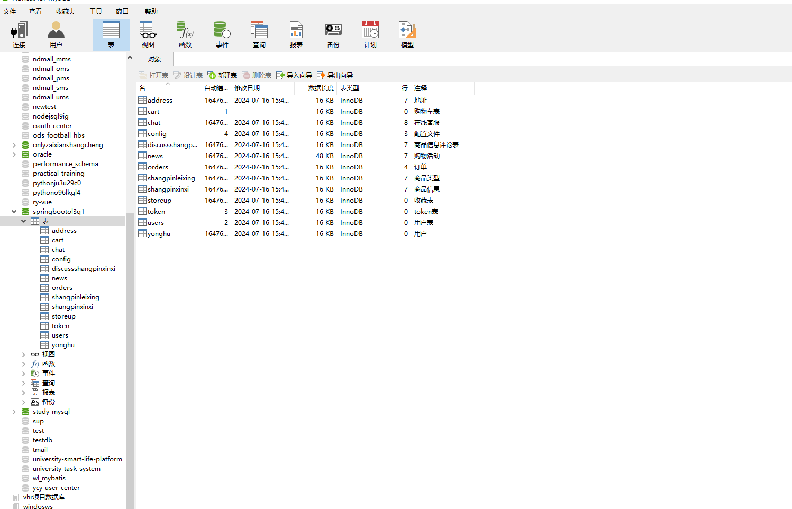Open the 窗口 window menu
This screenshot has width=792, height=509.
[x=122, y=11]
